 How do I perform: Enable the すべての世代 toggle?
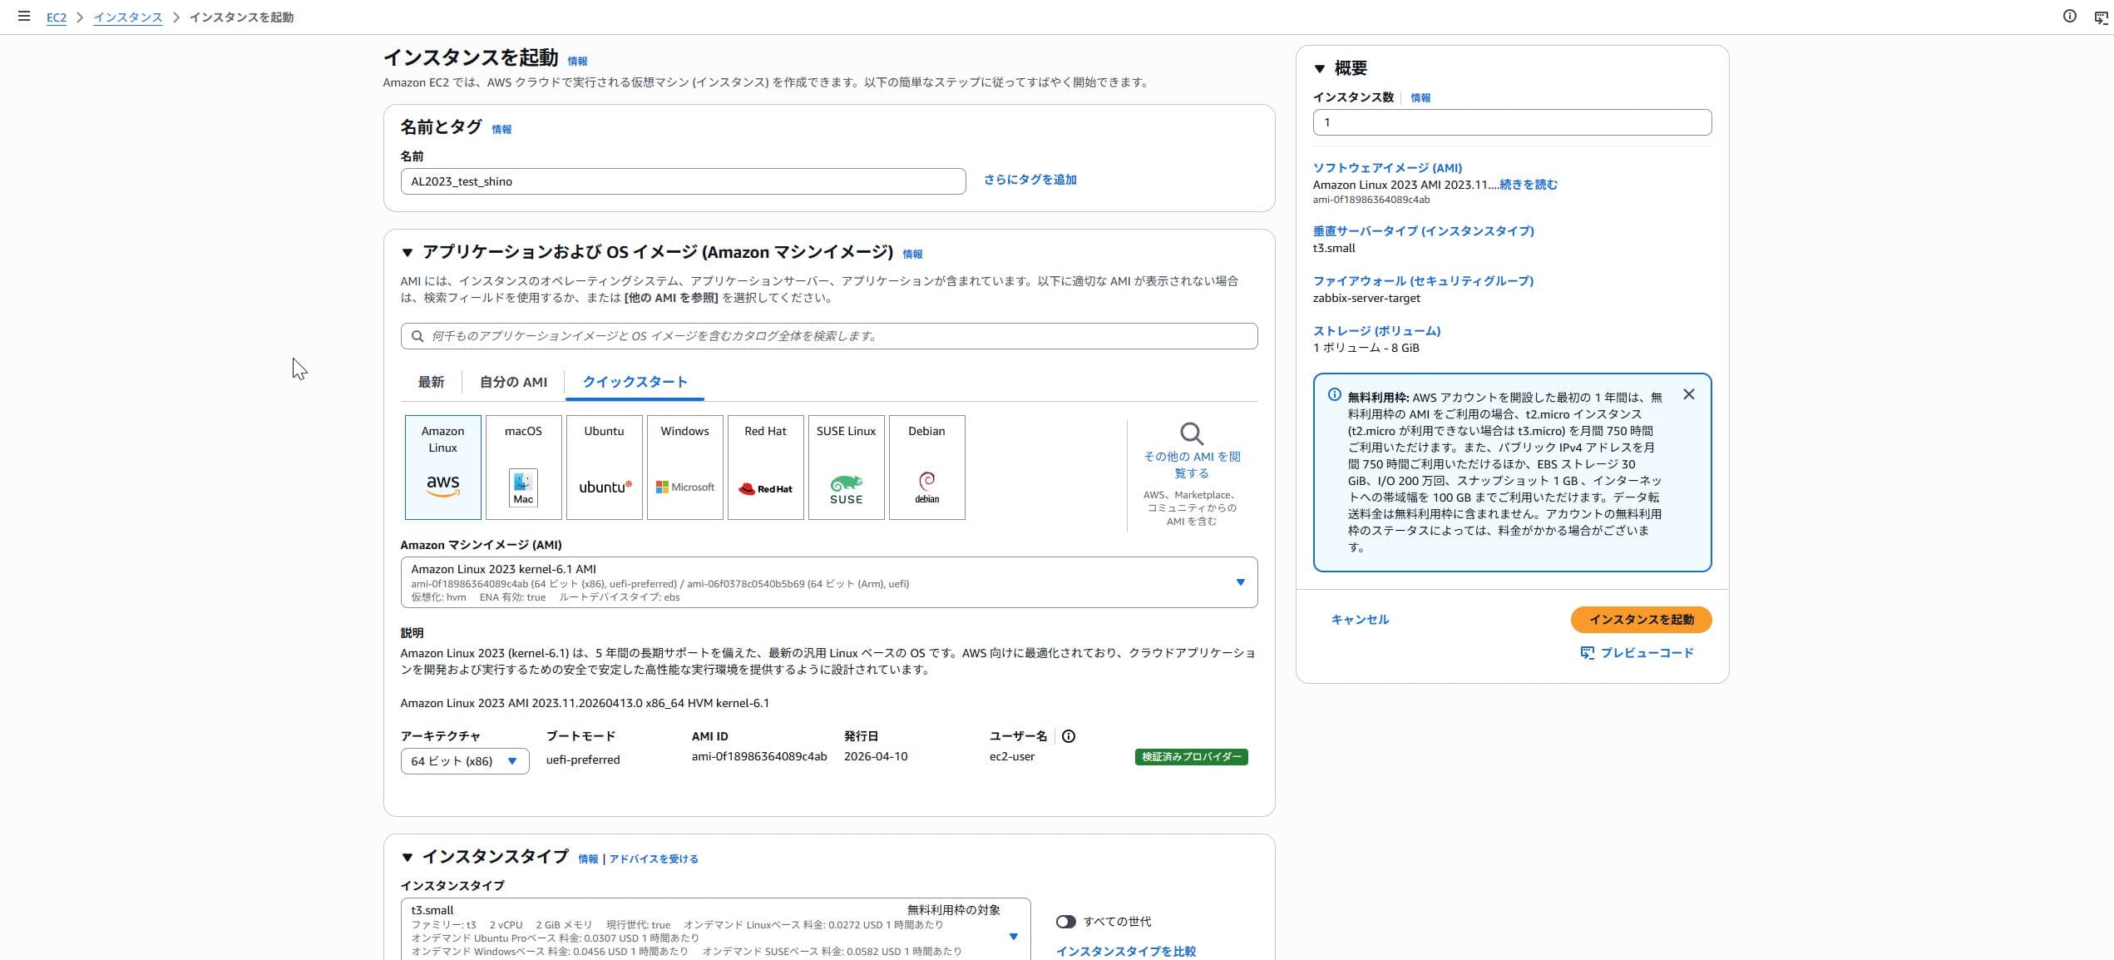1067,921
